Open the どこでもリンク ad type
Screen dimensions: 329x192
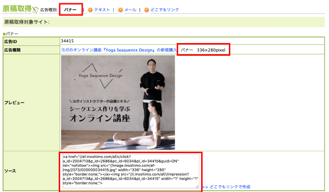pyautogui.click(x=164, y=9)
